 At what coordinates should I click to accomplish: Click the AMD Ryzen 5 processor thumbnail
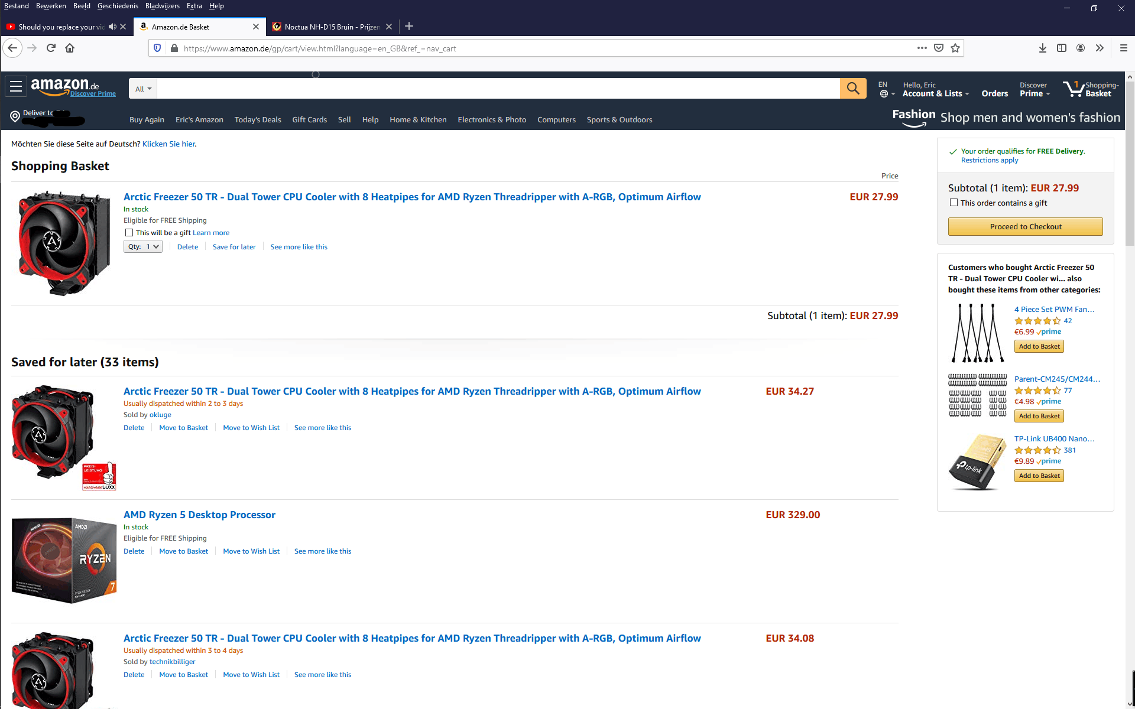tap(64, 560)
